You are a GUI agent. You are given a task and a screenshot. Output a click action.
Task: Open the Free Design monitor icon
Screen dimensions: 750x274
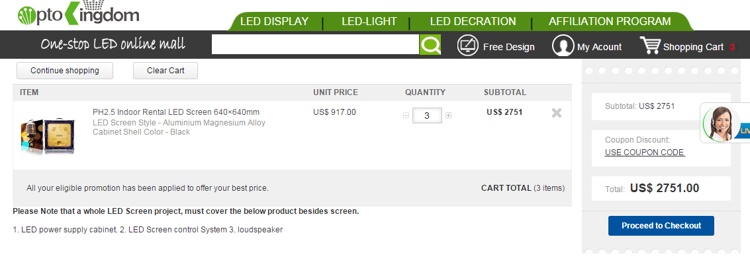(x=467, y=46)
